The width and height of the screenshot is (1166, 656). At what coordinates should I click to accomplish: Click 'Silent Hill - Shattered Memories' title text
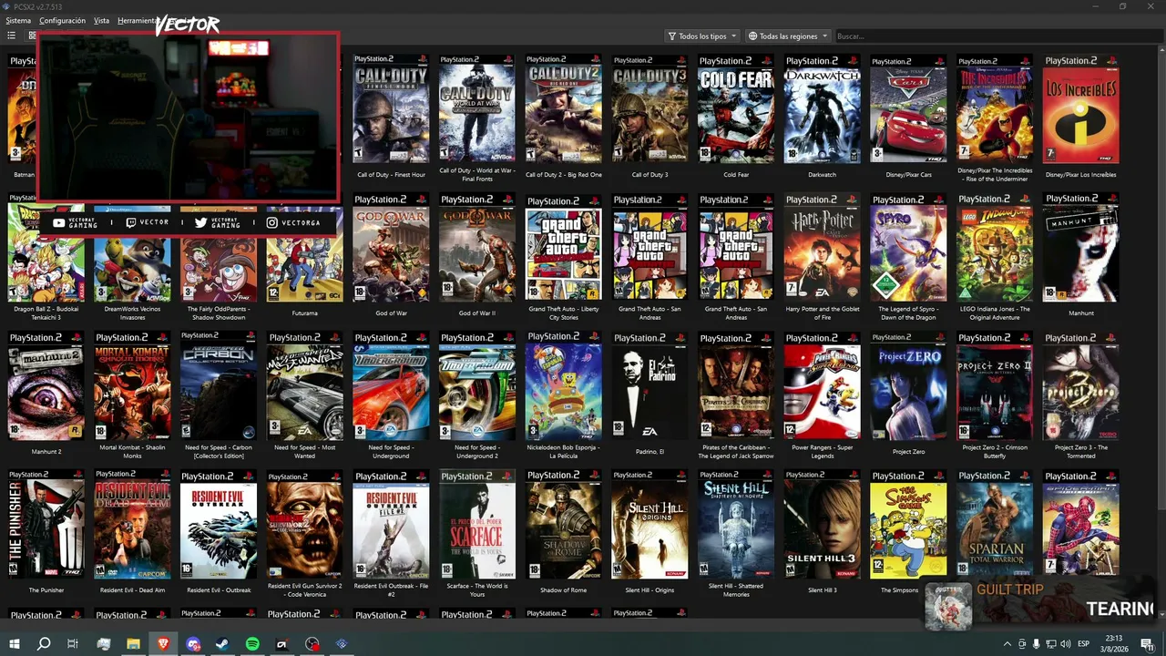(x=736, y=590)
